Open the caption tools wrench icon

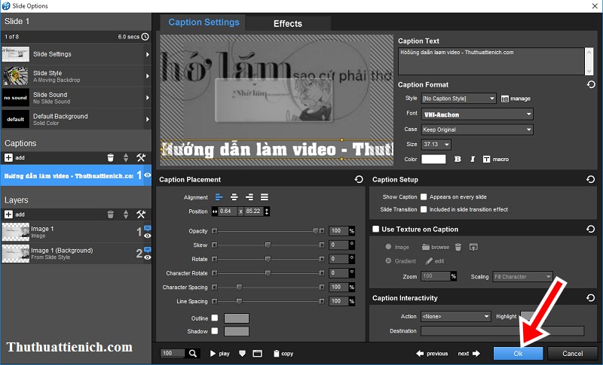tap(140, 157)
